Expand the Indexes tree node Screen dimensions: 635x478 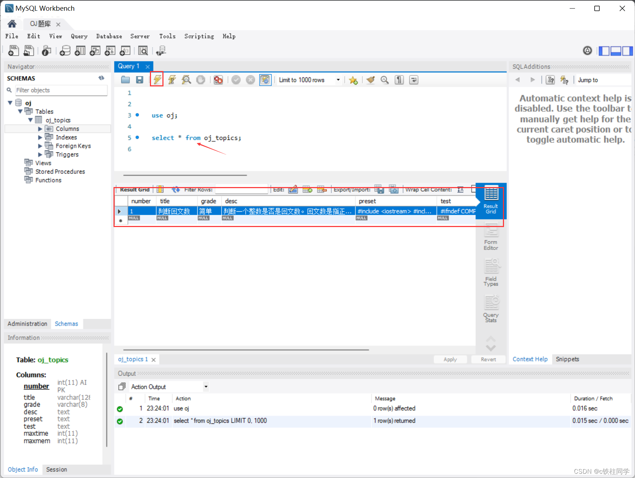(40, 137)
